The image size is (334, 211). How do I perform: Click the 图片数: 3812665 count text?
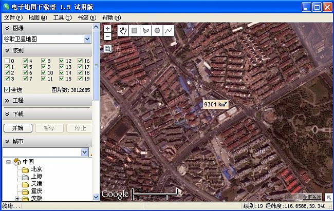[x=71, y=90]
